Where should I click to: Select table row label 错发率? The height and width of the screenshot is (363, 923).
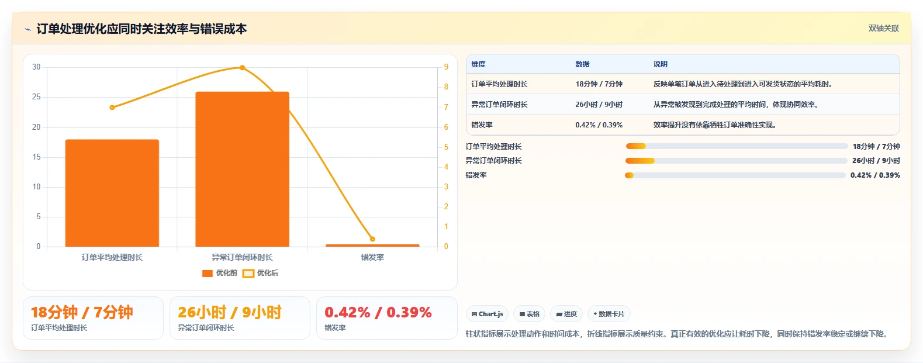(482, 125)
